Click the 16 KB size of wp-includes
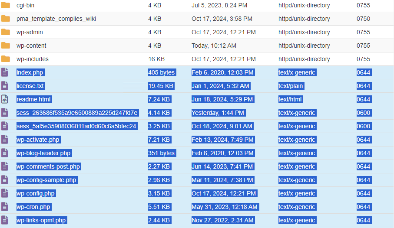 tap(156, 59)
